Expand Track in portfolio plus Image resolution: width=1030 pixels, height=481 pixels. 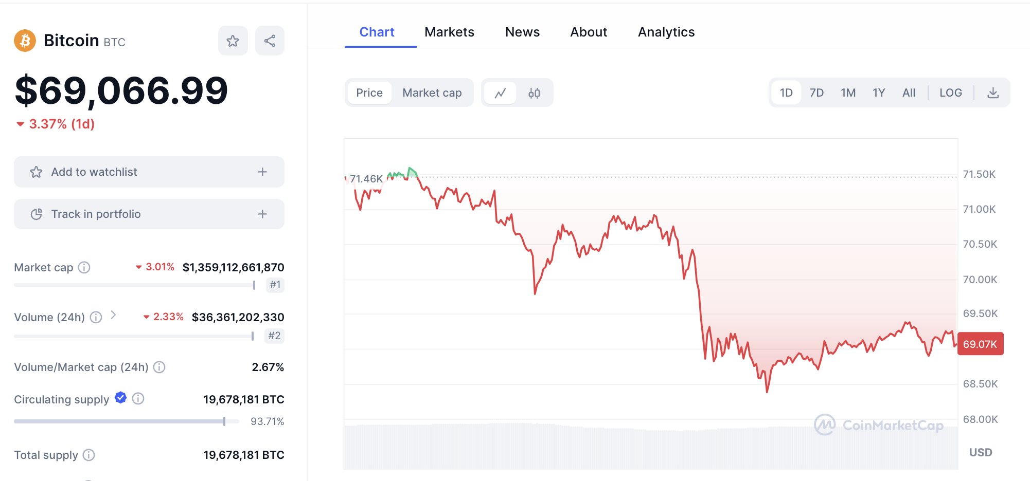(262, 214)
